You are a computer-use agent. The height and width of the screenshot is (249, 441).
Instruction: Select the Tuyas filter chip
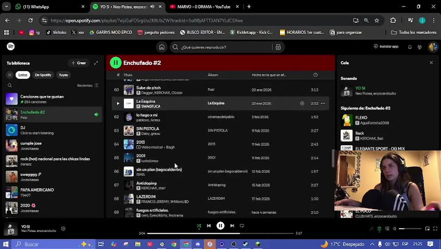(x=63, y=75)
